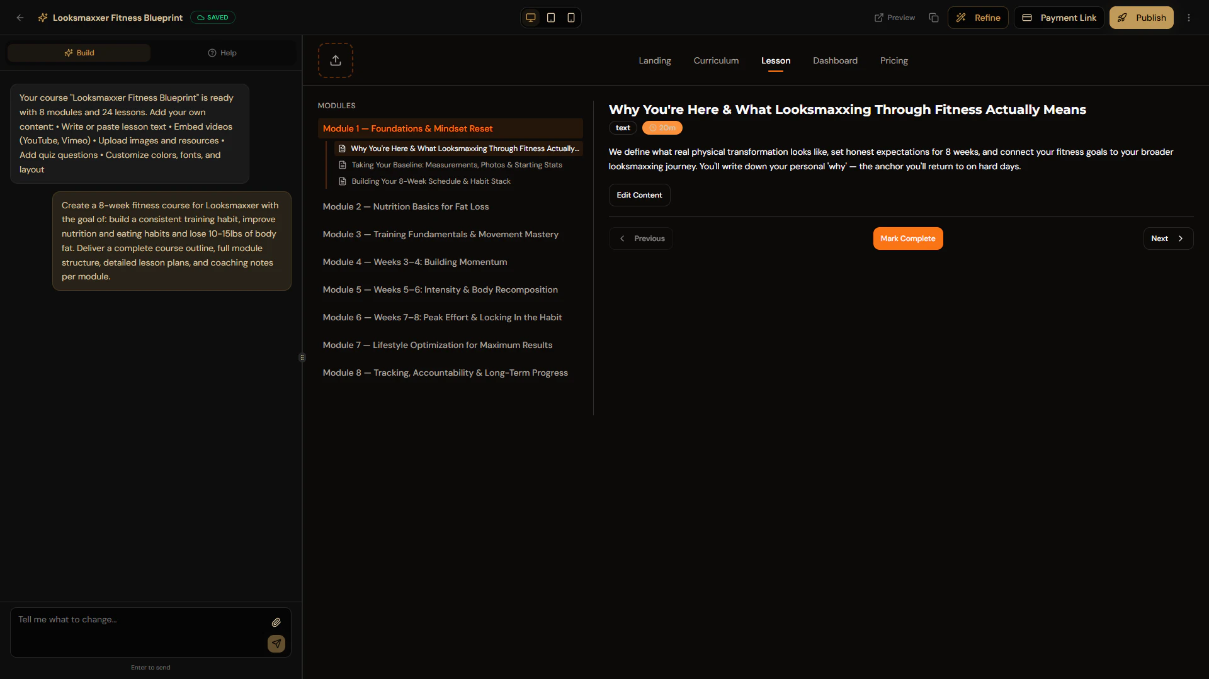Screen dimensions: 1209x679
Task: Open Preview in new tab
Action: [895, 18]
